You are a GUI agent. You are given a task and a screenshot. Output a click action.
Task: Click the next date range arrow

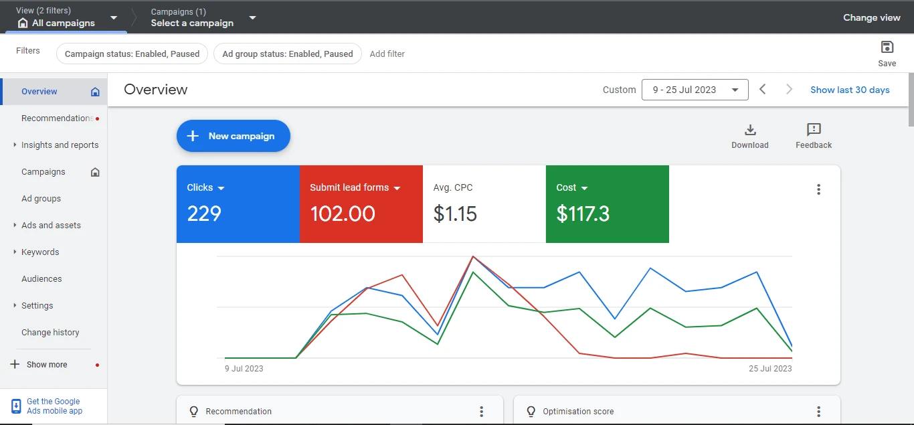789,90
